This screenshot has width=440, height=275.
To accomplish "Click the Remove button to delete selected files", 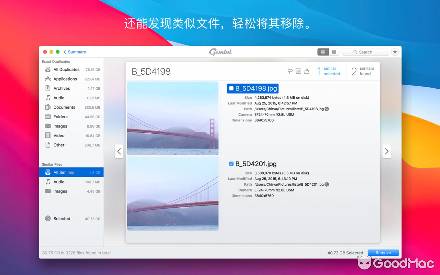I will coord(383,252).
